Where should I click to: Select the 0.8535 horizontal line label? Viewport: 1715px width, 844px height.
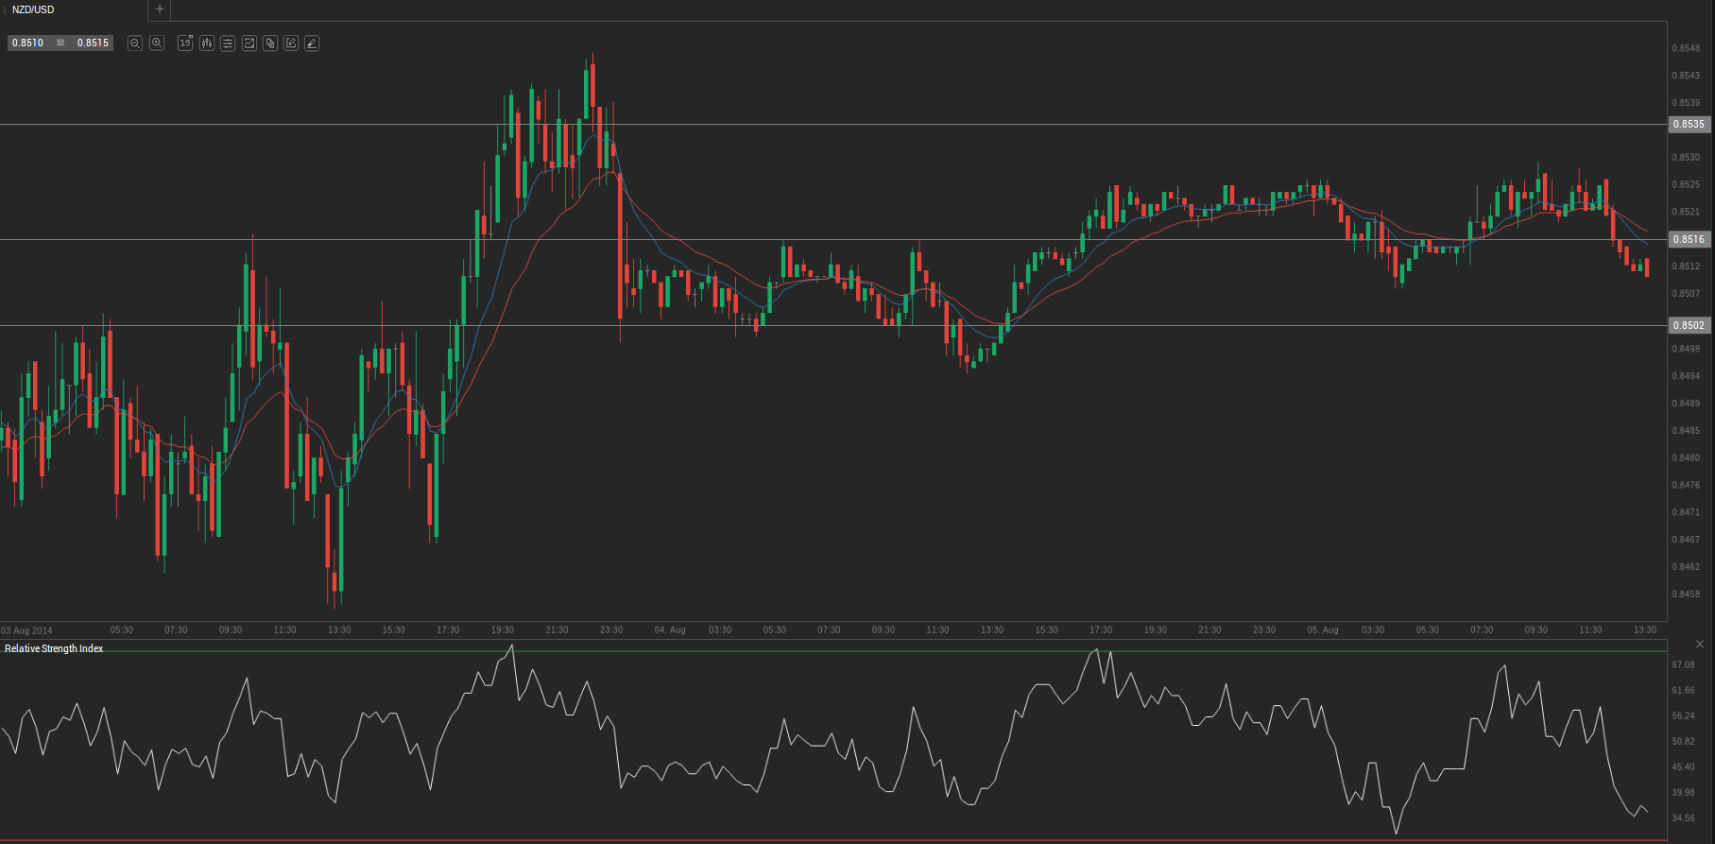[x=1689, y=125]
